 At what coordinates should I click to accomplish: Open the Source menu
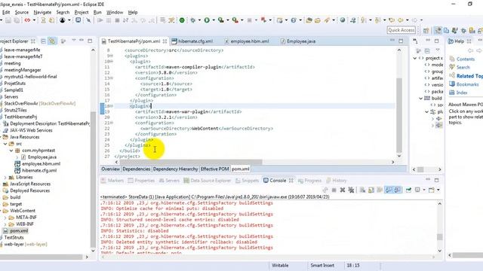[22, 12]
